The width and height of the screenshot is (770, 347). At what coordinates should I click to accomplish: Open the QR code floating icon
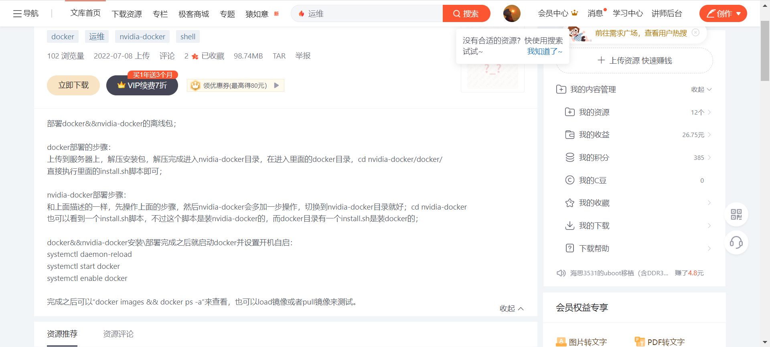point(736,214)
